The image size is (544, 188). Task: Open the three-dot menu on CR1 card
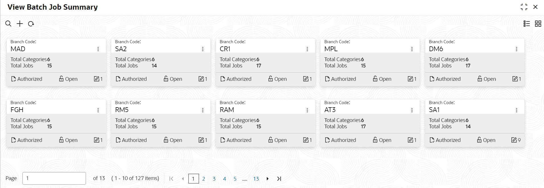pyautogui.click(x=307, y=49)
